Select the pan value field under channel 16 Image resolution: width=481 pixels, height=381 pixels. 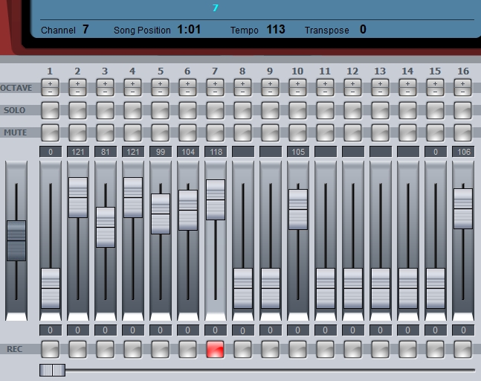point(462,330)
